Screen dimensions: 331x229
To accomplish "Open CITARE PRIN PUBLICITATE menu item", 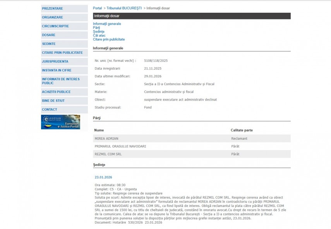I will tap(62, 53).
